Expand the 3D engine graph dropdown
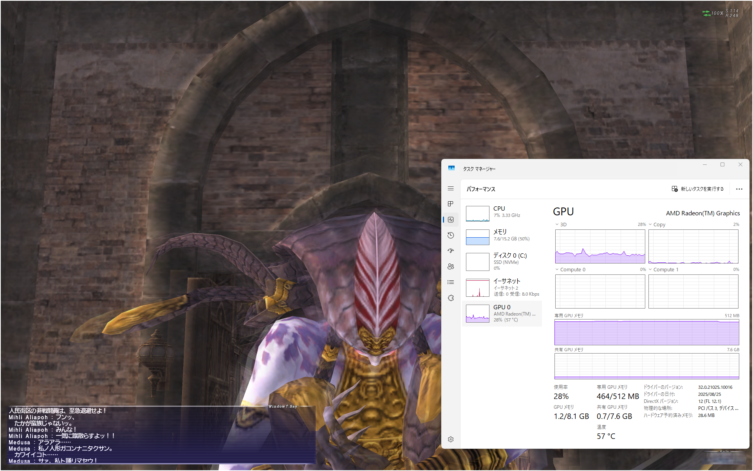Viewport: 753px width, 471px height. pos(557,225)
